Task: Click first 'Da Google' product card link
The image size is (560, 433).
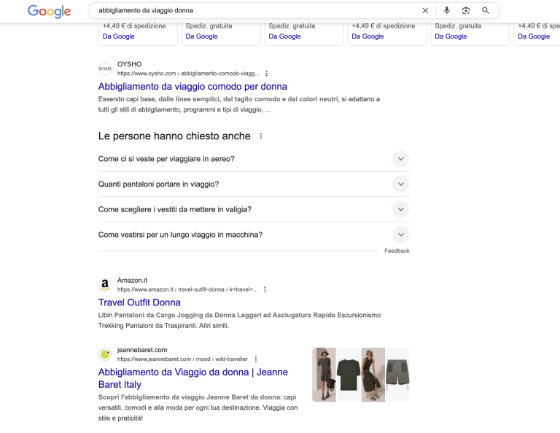Action: click(x=118, y=36)
